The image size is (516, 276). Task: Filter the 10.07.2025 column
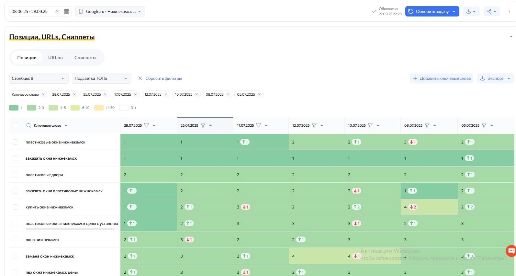370,125
